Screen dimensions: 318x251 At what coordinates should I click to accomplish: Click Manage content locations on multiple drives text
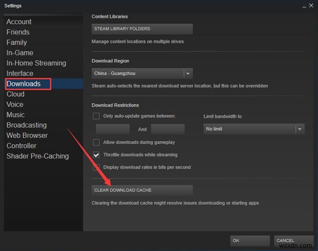pos(138,41)
